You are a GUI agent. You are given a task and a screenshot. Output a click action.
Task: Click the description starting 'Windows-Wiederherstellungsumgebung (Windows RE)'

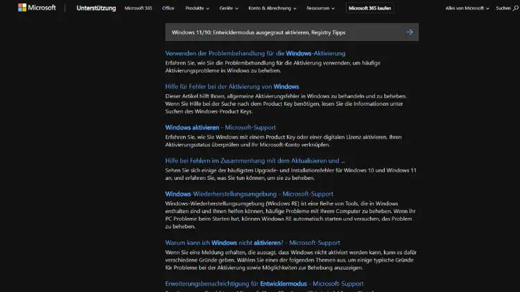click(x=291, y=215)
